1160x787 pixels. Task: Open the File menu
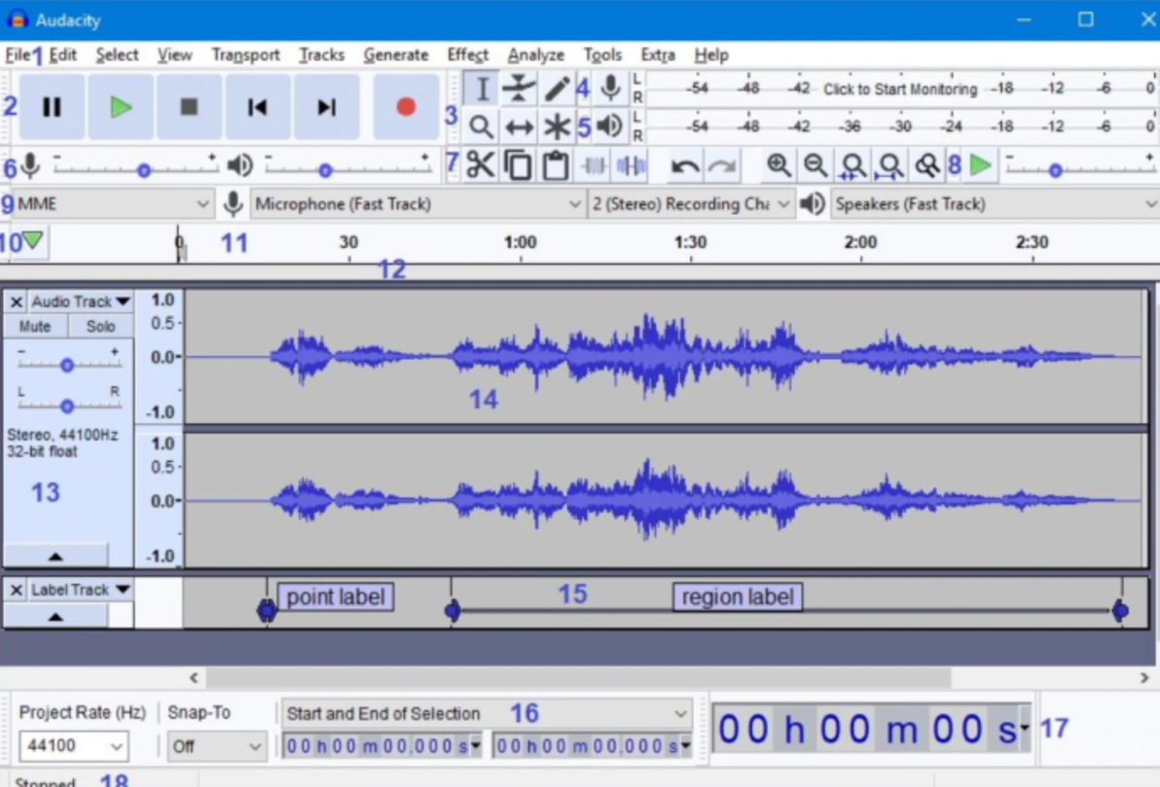pyautogui.click(x=18, y=54)
